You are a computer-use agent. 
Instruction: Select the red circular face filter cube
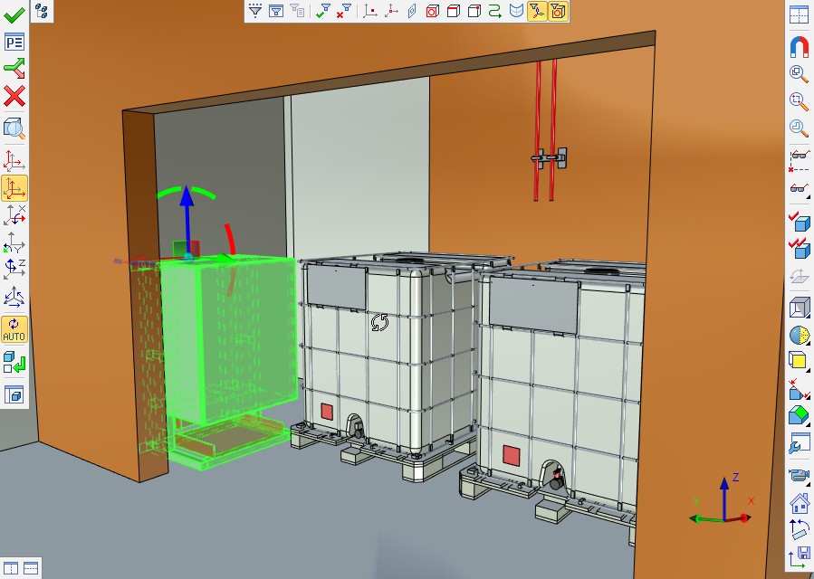[x=433, y=11]
